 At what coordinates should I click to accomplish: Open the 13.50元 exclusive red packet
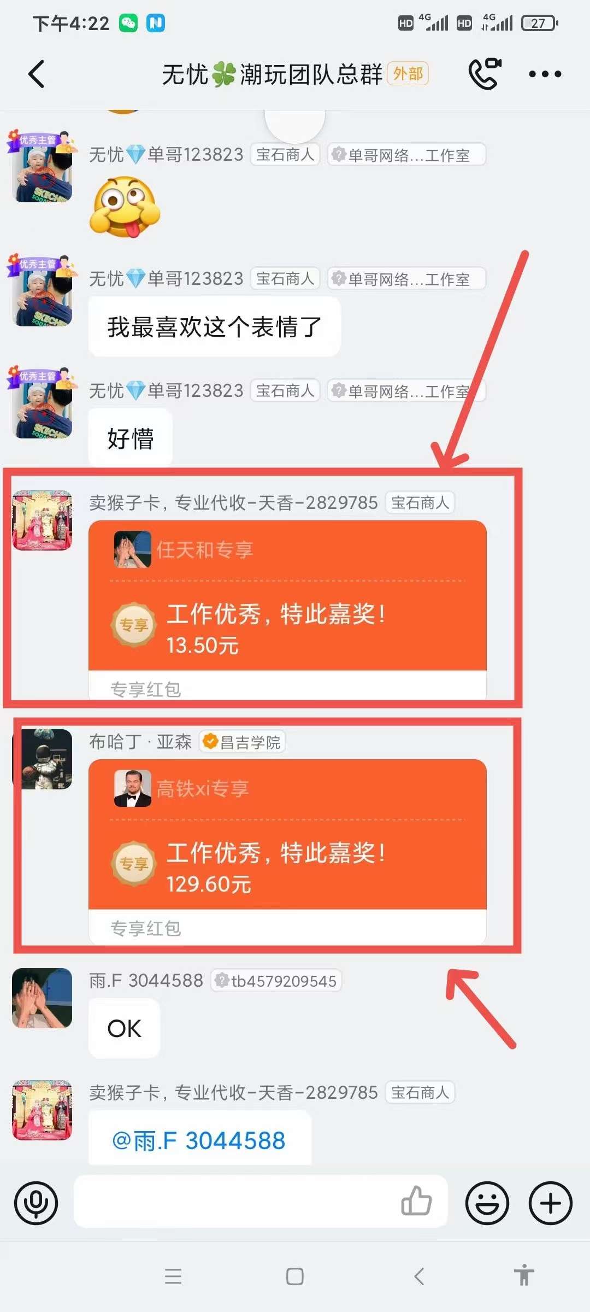(x=287, y=610)
